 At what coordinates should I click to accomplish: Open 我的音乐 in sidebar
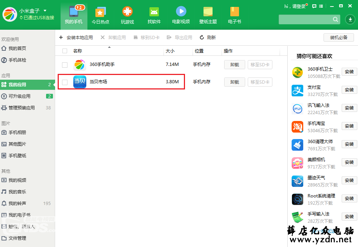14,192
